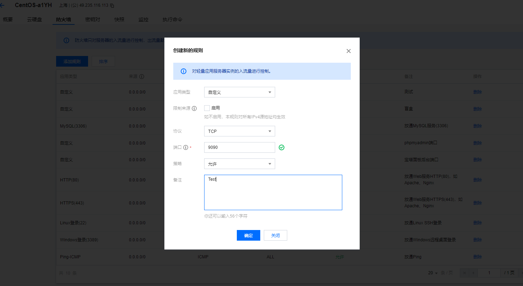Click the info icon beside 来源 column header
The width and height of the screenshot is (523, 286).
tap(142, 77)
